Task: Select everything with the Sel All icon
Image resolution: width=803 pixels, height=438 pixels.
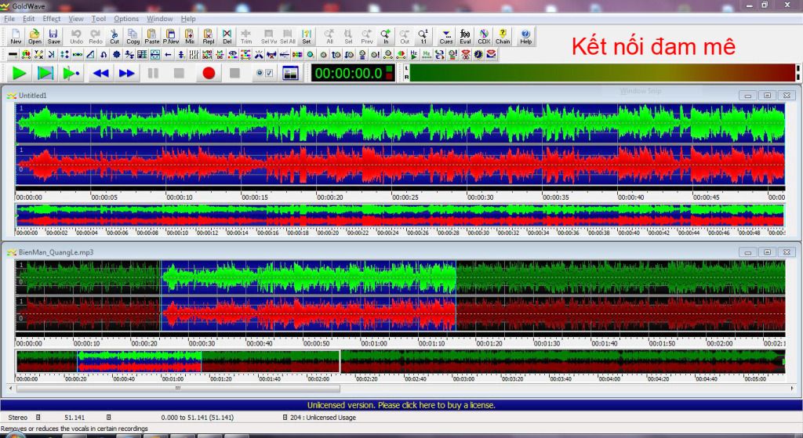Action: (287, 36)
